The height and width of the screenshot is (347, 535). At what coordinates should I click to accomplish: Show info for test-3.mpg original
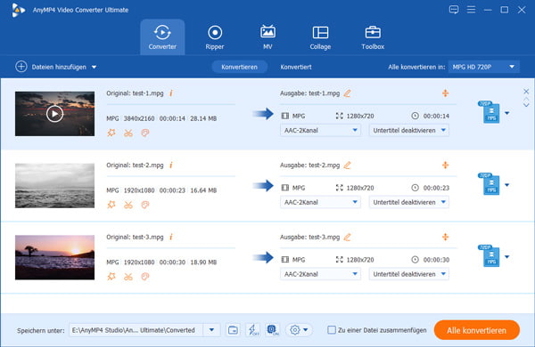tap(171, 237)
